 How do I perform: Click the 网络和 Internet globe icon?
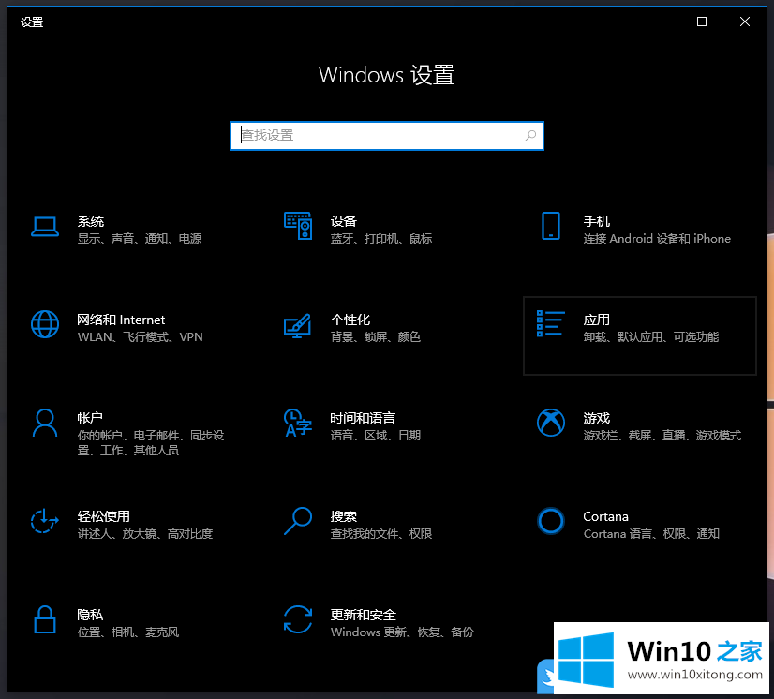click(45, 324)
